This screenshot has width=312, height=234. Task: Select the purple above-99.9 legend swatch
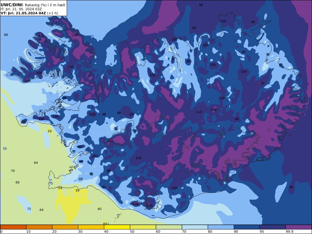click(299, 227)
